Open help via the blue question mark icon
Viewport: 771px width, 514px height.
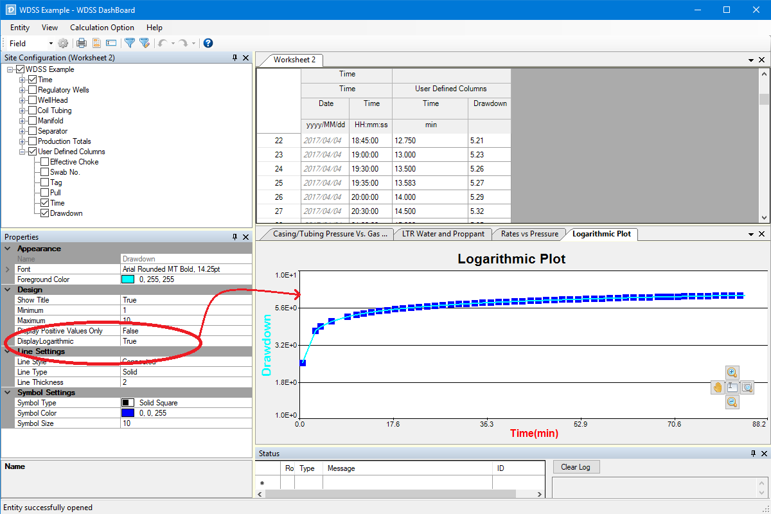(208, 43)
